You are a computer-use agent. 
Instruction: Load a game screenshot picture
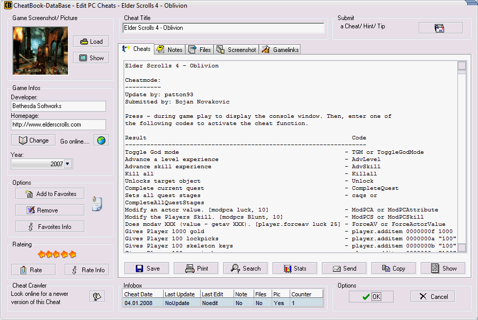tap(91, 42)
